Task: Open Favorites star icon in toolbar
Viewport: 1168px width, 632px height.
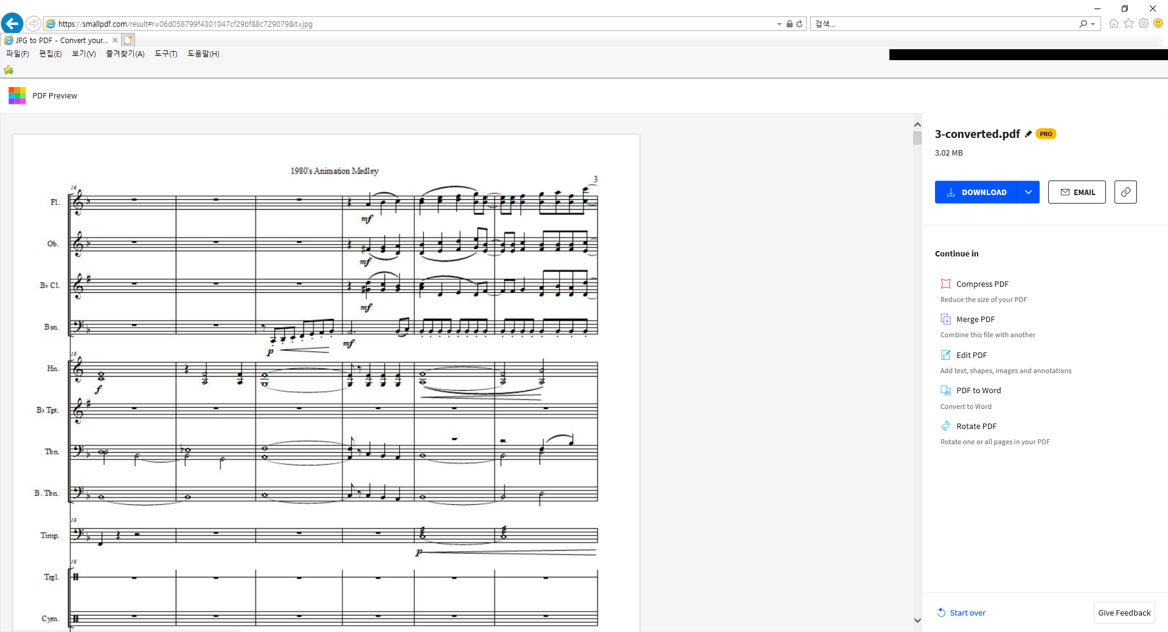Action: (1129, 23)
